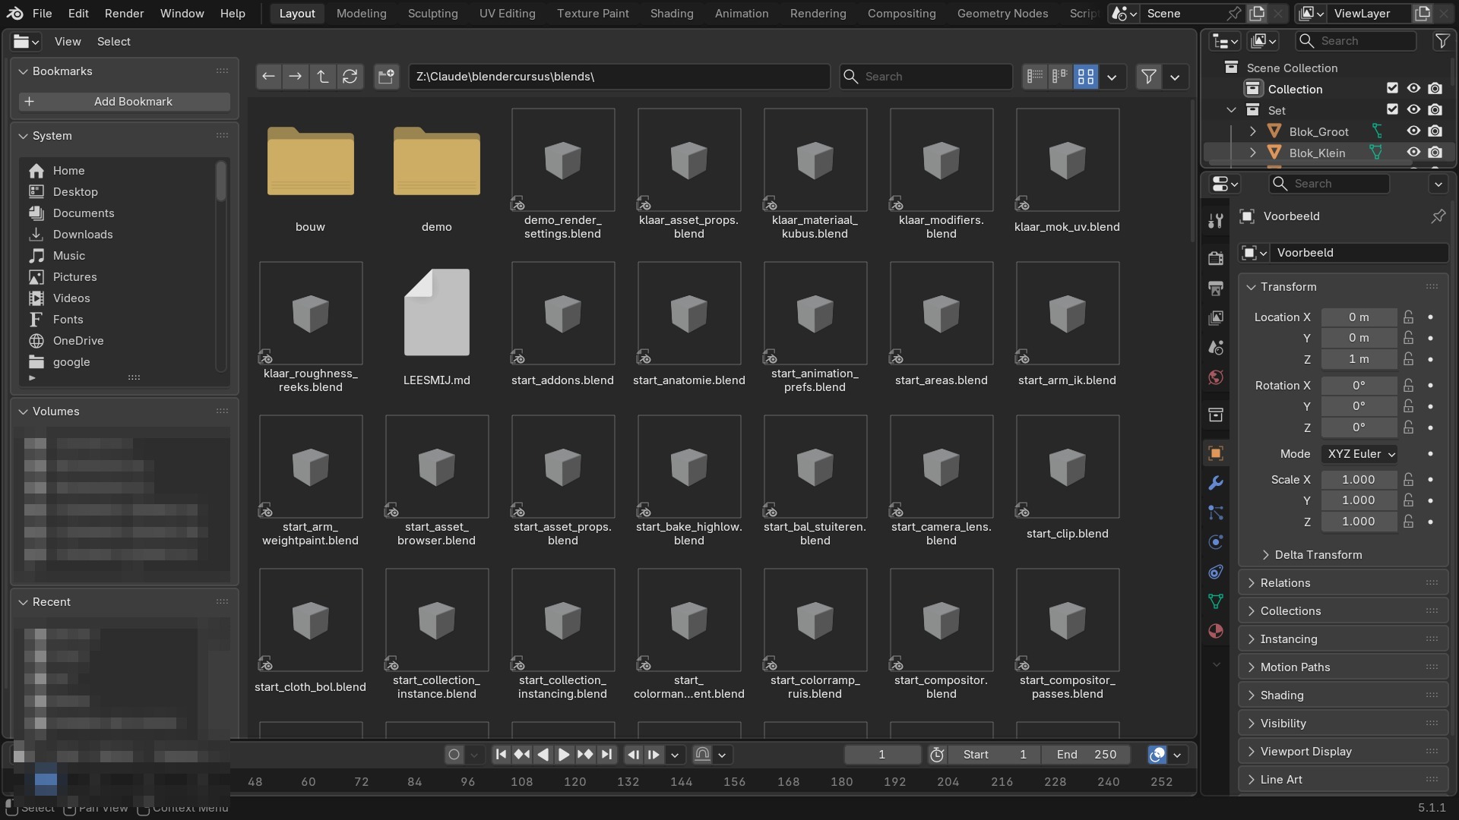Create a new directory with folder-plus icon
The width and height of the screenshot is (1459, 820).
pos(386,77)
